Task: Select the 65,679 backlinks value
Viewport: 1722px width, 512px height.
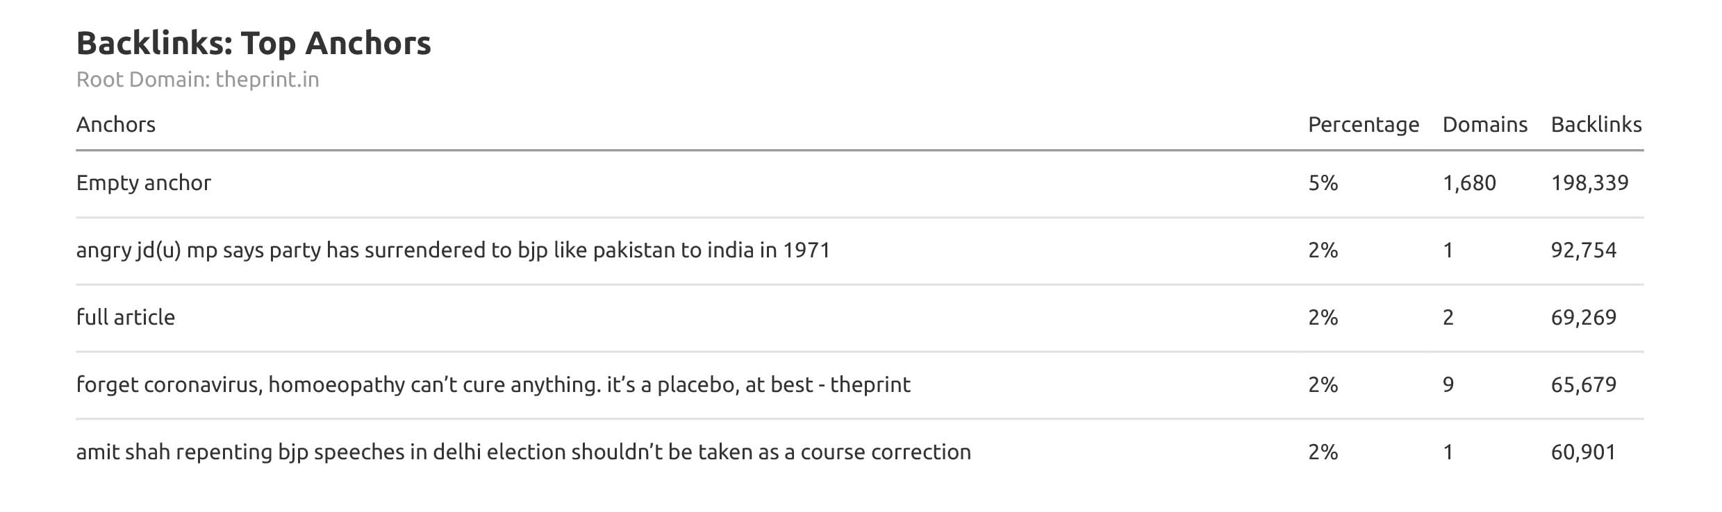Action: tap(1583, 385)
